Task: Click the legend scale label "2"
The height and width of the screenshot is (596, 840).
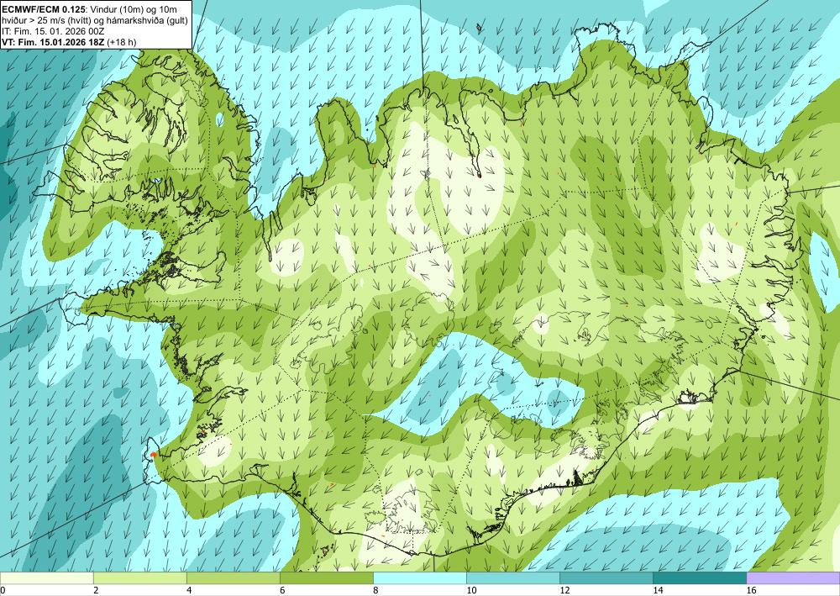Action: coord(96,590)
